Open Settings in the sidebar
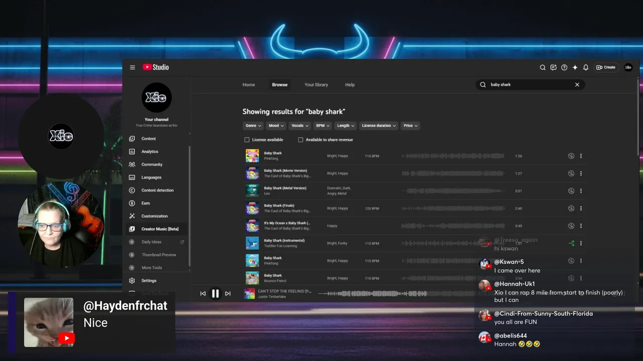 click(x=157, y=281)
